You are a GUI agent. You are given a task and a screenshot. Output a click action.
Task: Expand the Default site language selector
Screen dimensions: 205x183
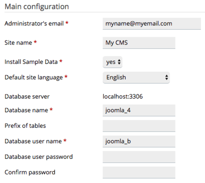[136, 77]
